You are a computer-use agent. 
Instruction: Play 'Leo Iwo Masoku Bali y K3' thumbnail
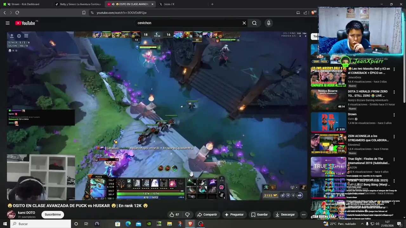pyautogui.click(x=328, y=77)
